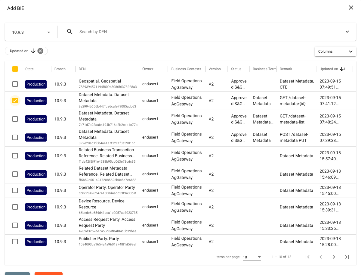Click Production badge in Operator Party row

[x=36, y=190]
